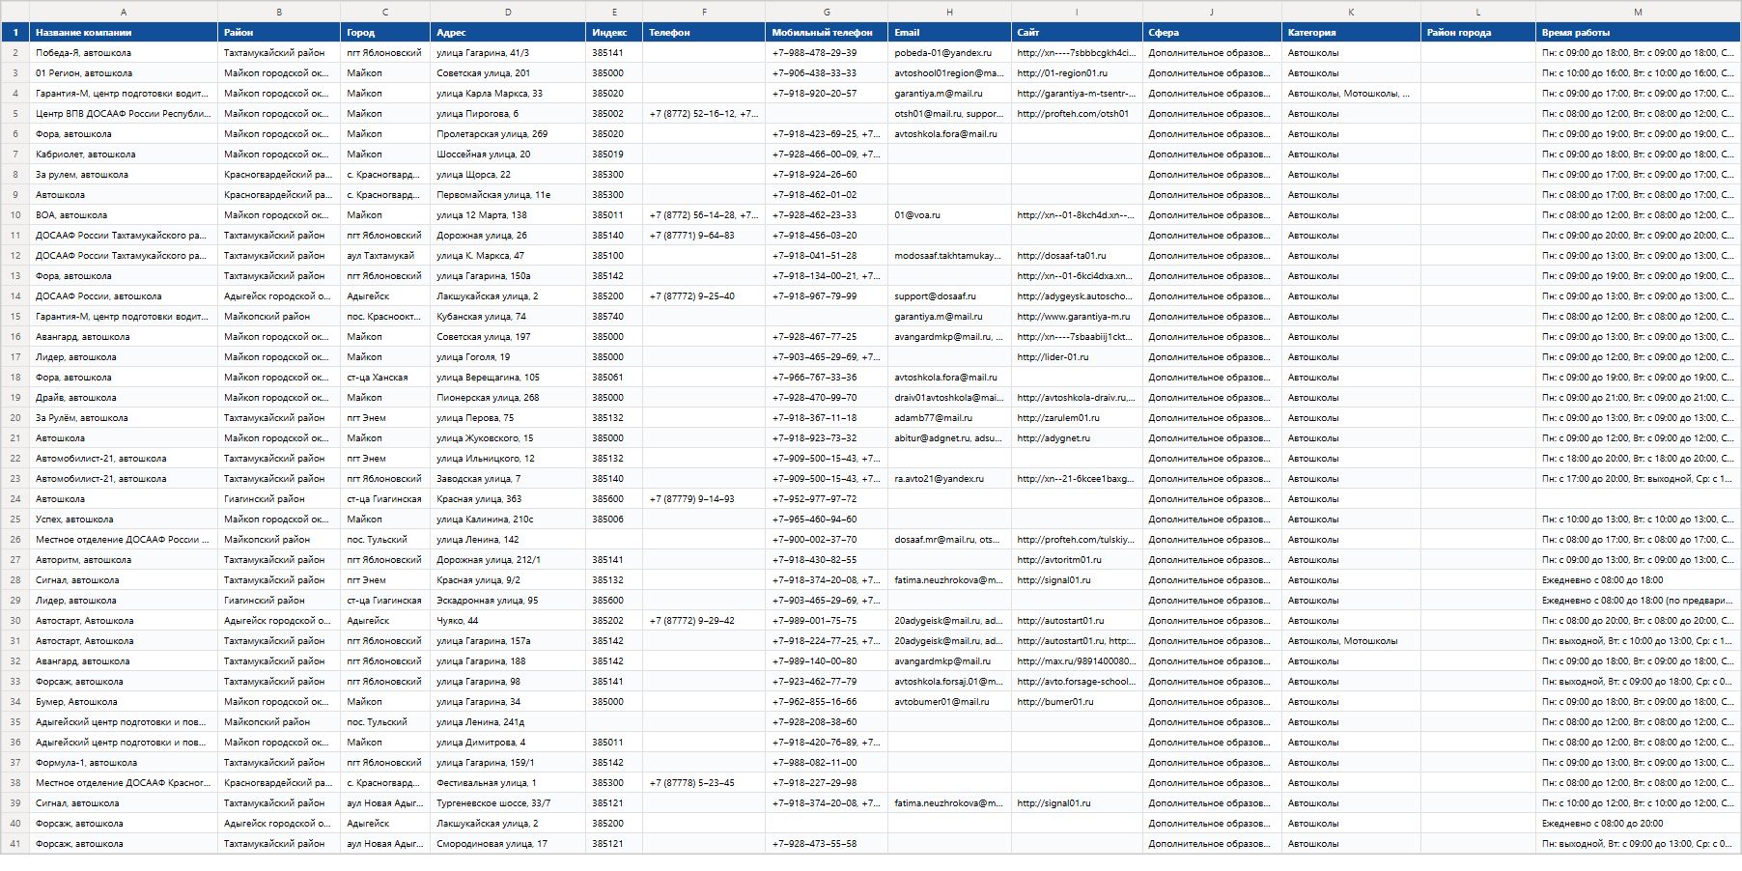Viewport: 1742px width, 871px height.
Task: Select address 'улица Карла Маркса, 33'
Action: click(508, 93)
